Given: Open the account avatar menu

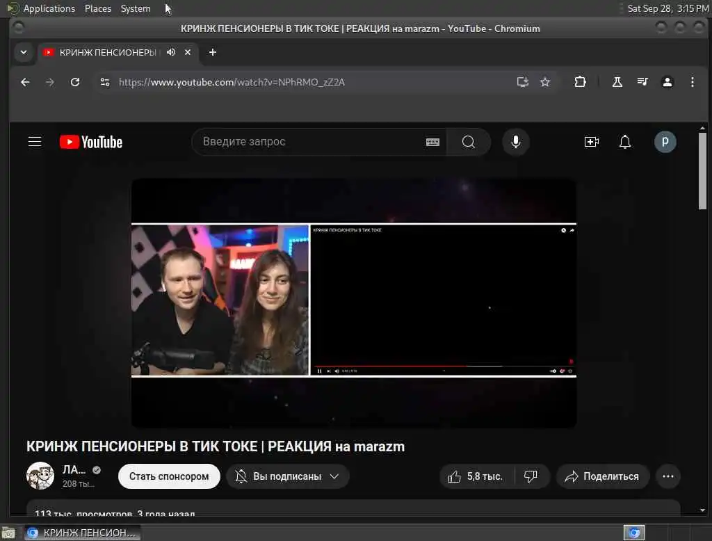Looking at the screenshot, I should tap(665, 142).
